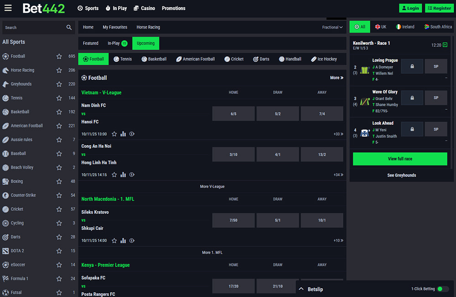Click locked odds button for Loving Prague
This screenshot has width=456, height=297.
click(x=412, y=66)
